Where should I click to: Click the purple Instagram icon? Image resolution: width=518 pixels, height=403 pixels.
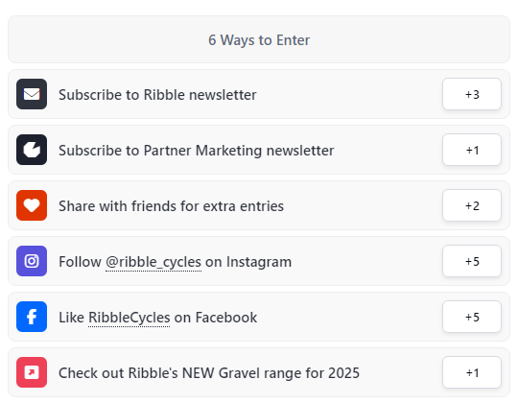click(x=32, y=261)
